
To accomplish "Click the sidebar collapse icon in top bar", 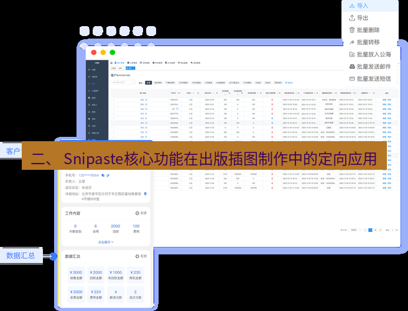I will point(111,63).
